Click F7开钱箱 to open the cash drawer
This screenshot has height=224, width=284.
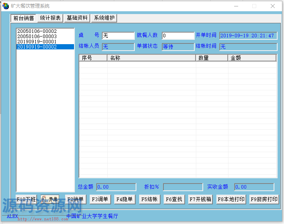[200, 199]
